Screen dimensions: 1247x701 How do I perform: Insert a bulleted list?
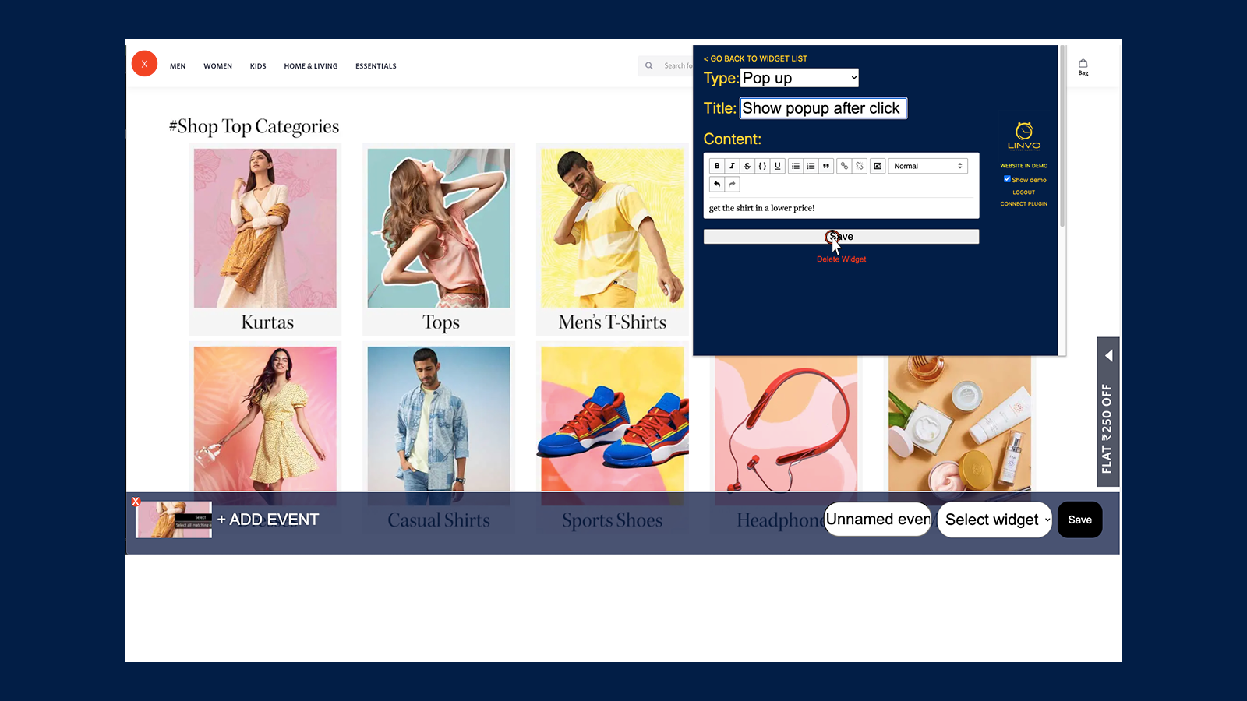(x=796, y=166)
